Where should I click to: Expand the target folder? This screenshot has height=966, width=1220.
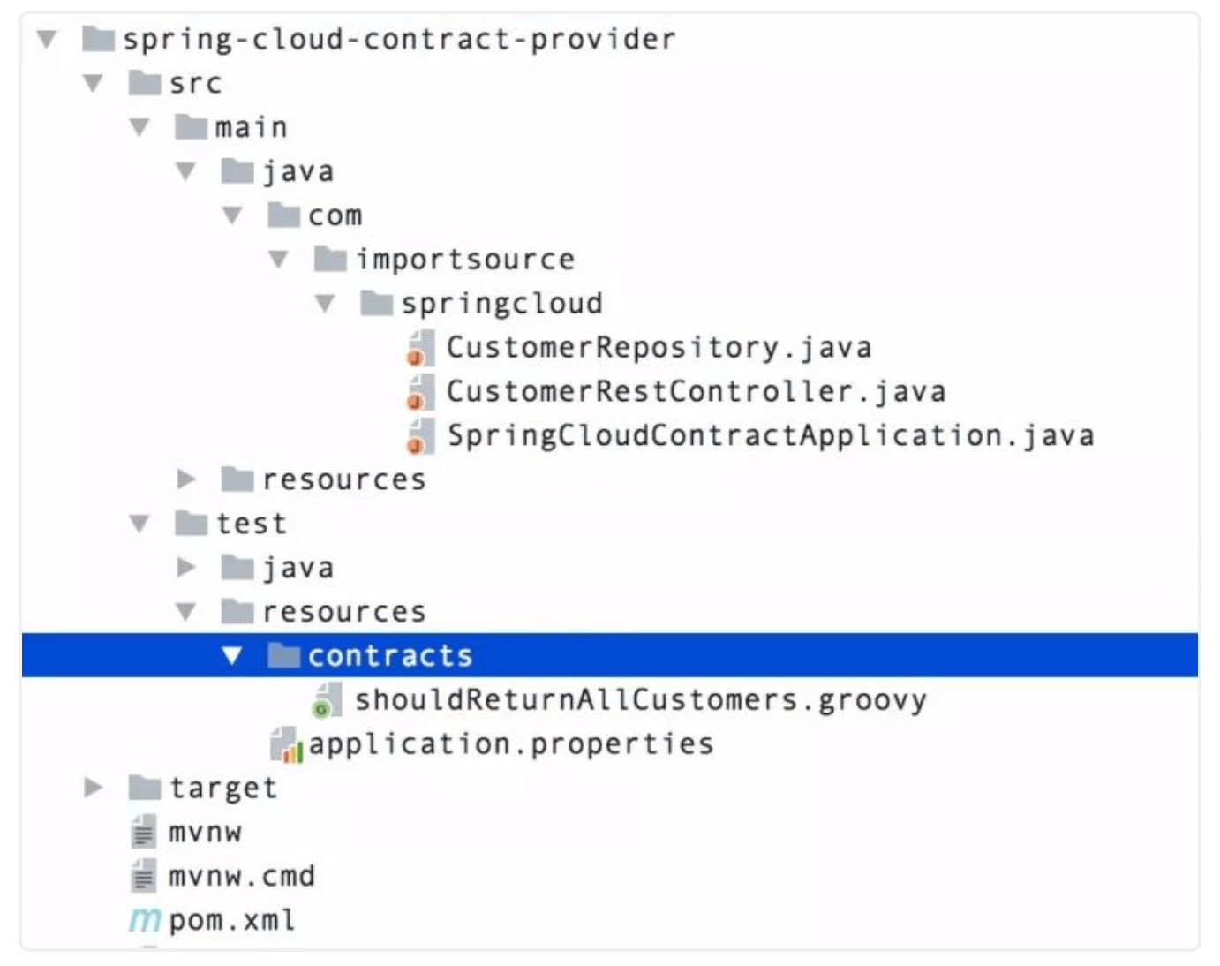(x=93, y=788)
